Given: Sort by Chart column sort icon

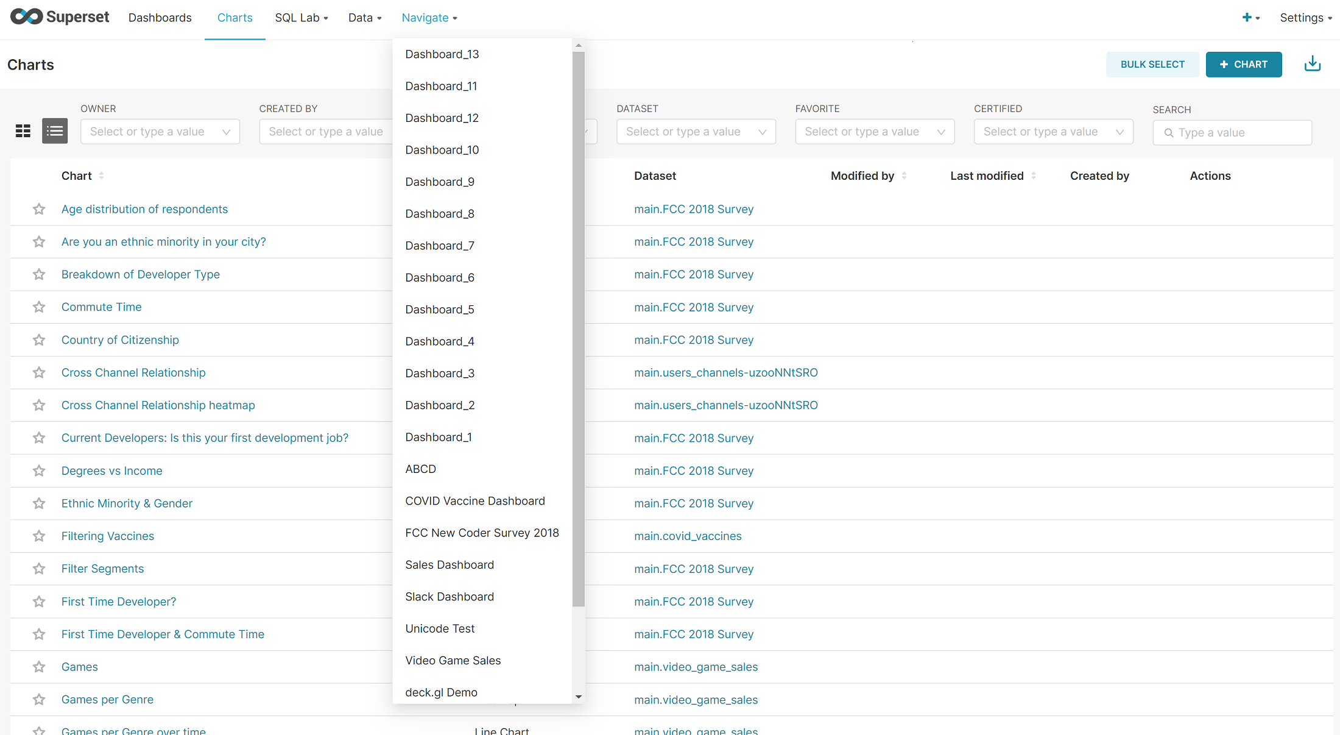Looking at the screenshot, I should [x=101, y=176].
